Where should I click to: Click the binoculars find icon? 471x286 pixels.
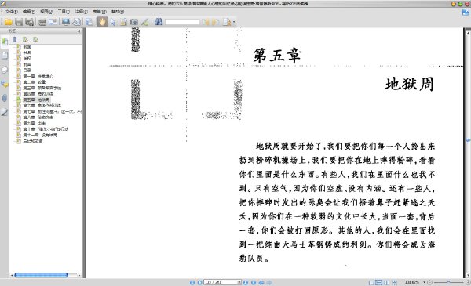tap(159, 22)
